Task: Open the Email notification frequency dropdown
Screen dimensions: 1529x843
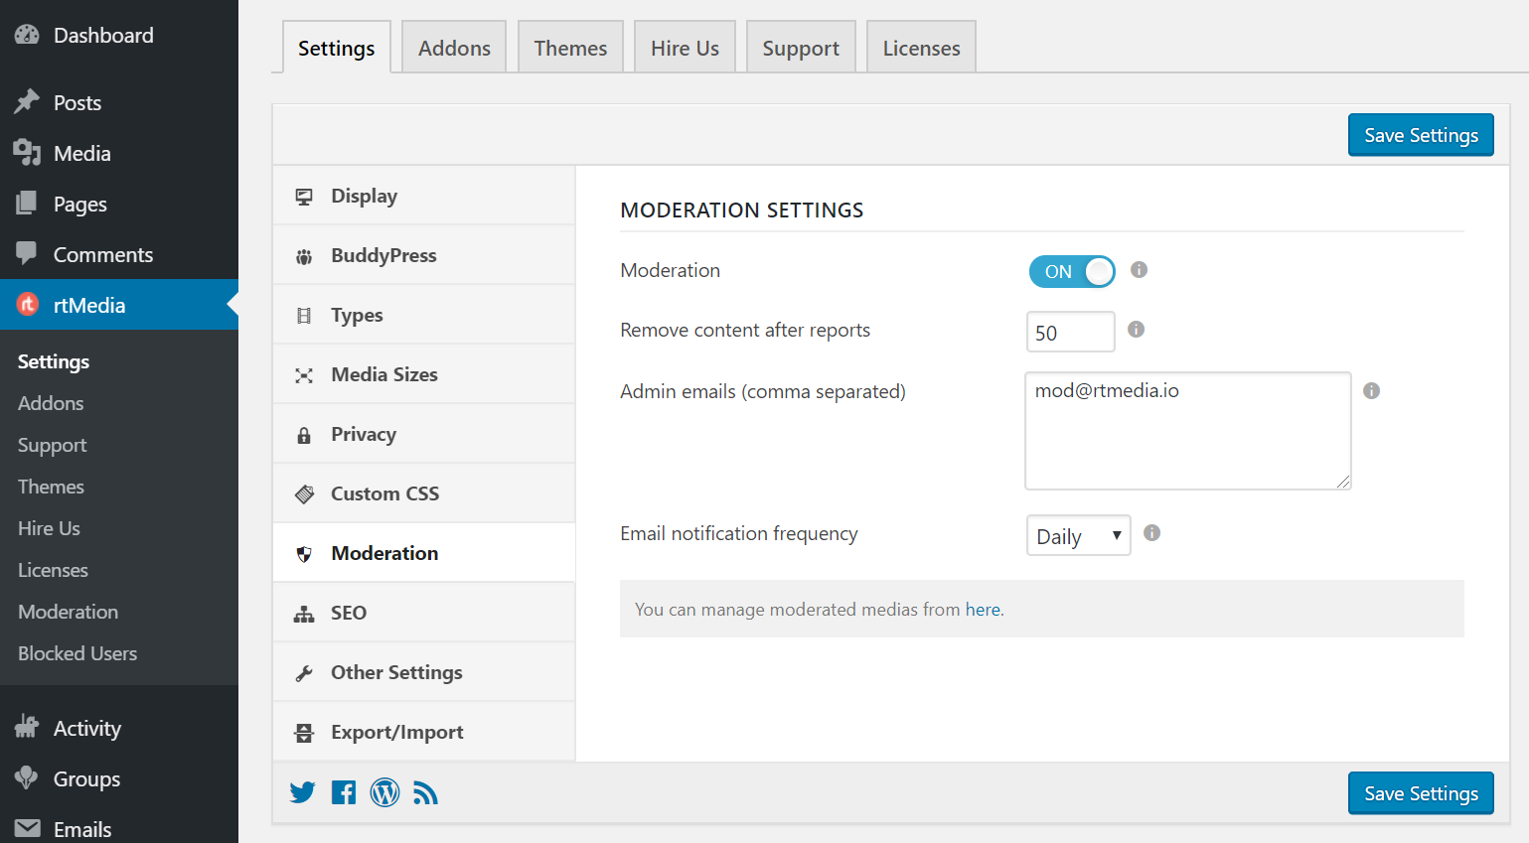Action: (1078, 535)
